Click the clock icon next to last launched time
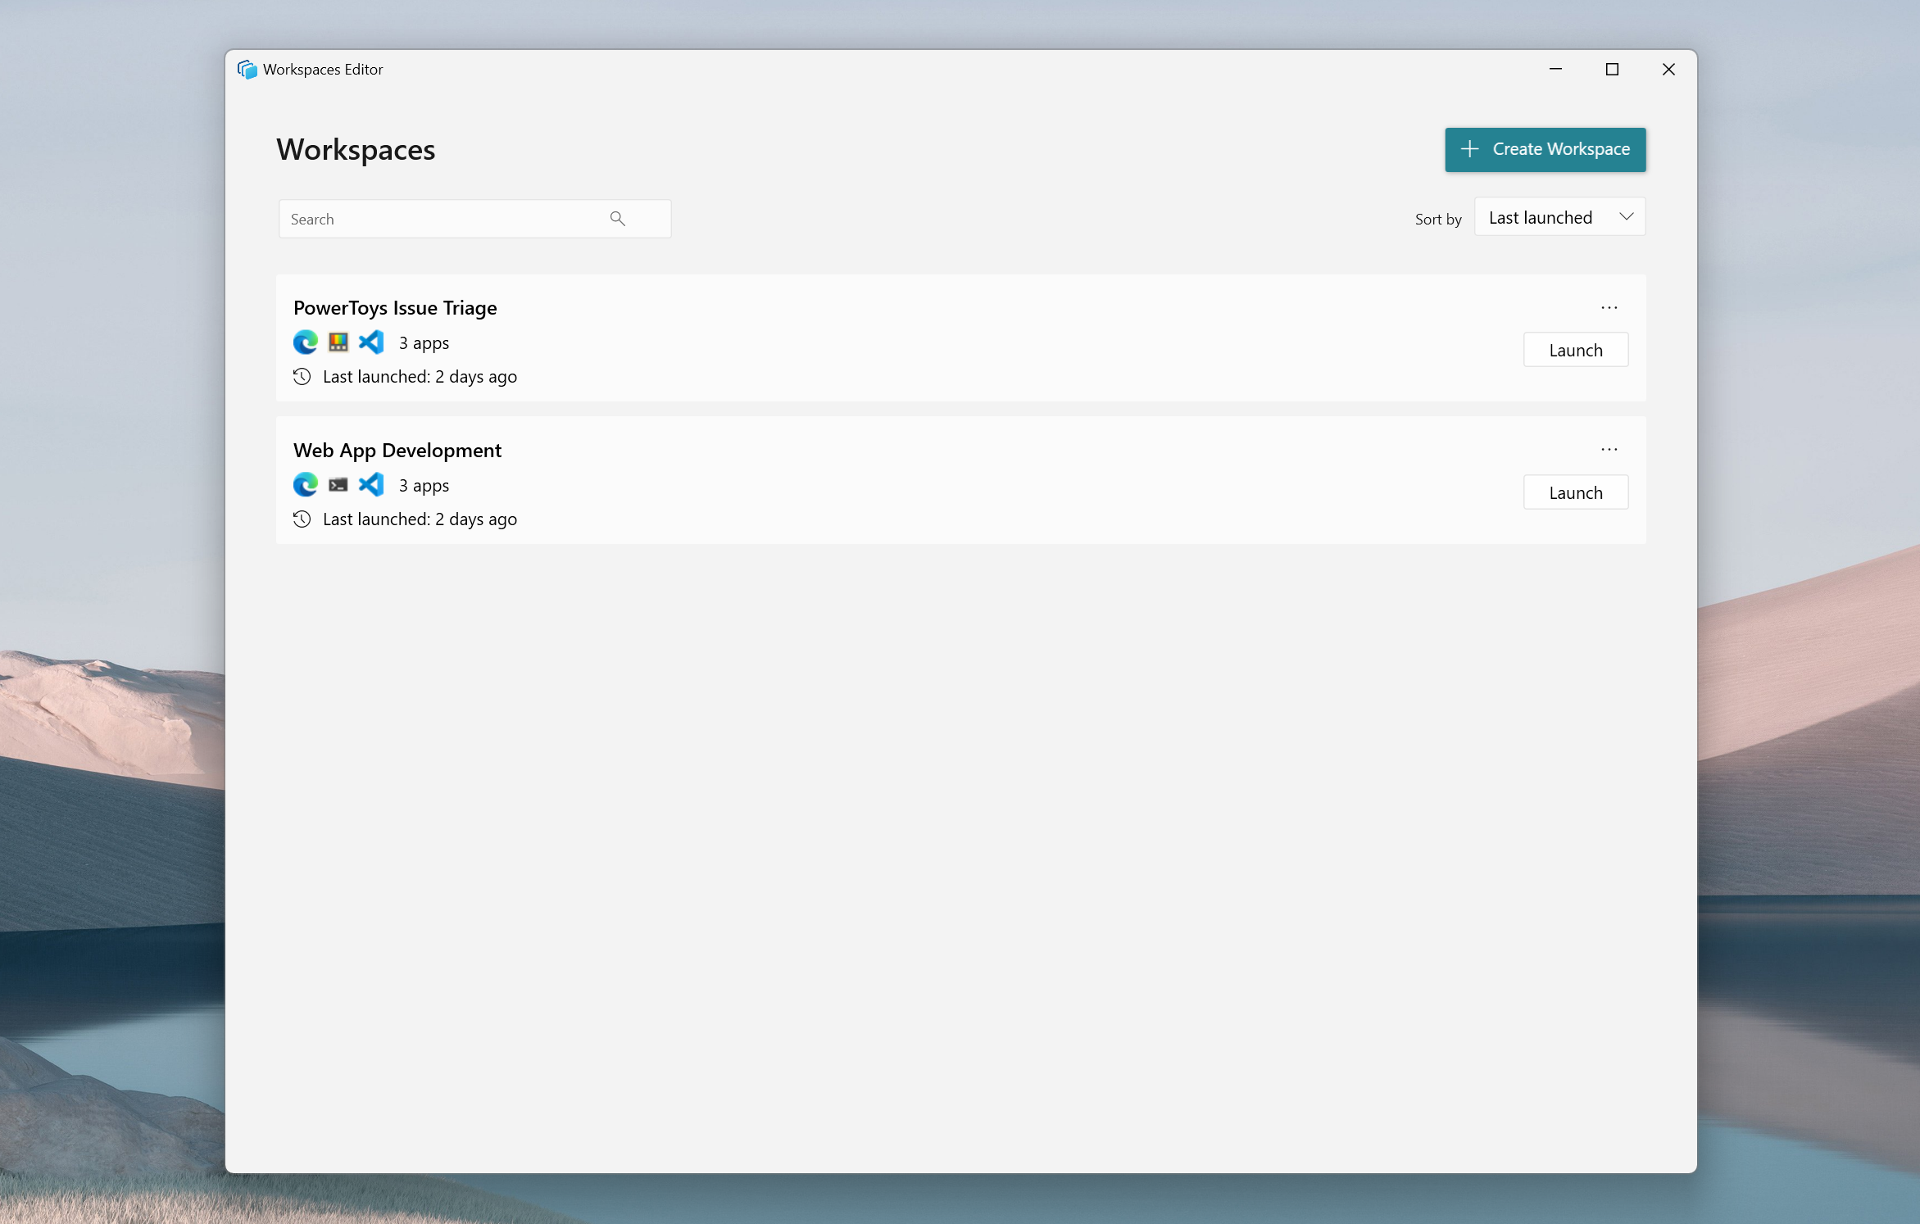Image resolution: width=1920 pixels, height=1224 pixels. (x=301, y=376)
